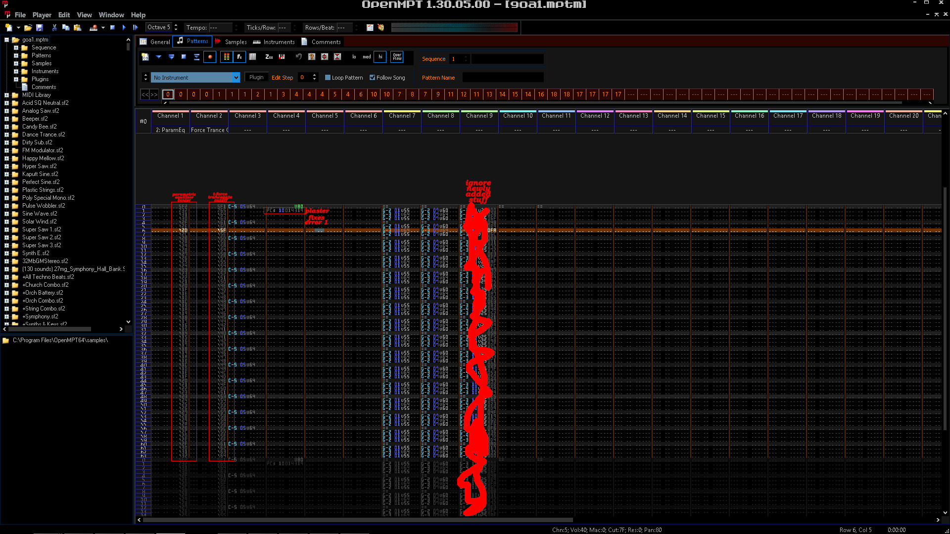Disable Follow Song checkbox
The height and width of the screenshot is (534, 950).
(372, 78)
